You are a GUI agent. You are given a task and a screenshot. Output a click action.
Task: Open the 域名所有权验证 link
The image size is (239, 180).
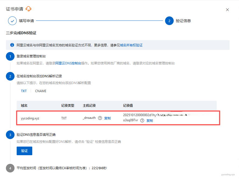(x=131, y=45)
